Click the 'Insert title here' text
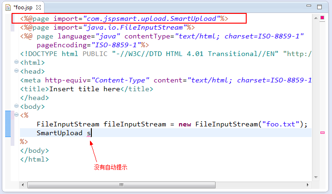 point(85,89)
